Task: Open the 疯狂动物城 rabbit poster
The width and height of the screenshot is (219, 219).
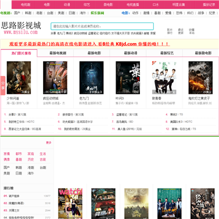Action: coord(55,78)
